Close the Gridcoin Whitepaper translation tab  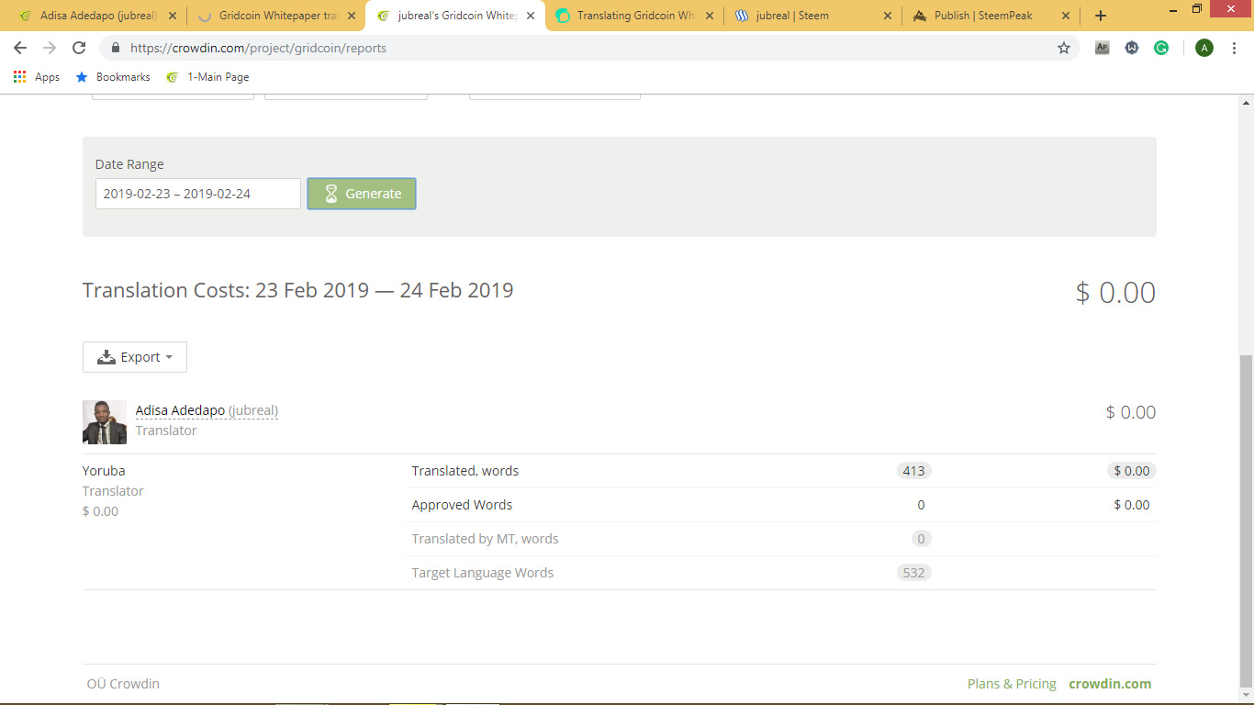pos(352,16)
